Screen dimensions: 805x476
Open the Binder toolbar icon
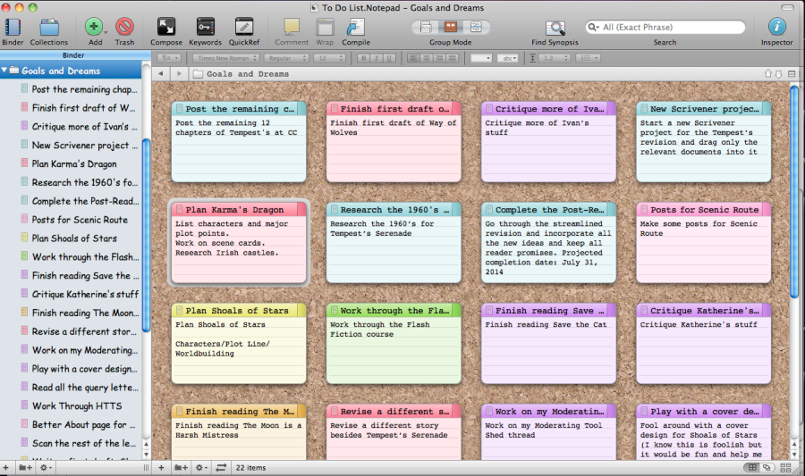click(13, 27)
